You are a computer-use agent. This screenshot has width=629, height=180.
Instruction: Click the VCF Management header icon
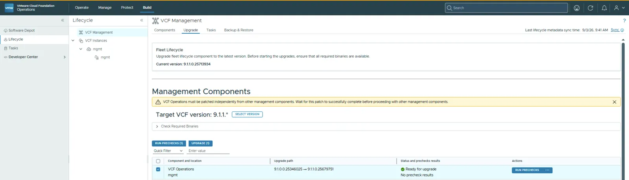click(155, 20)
